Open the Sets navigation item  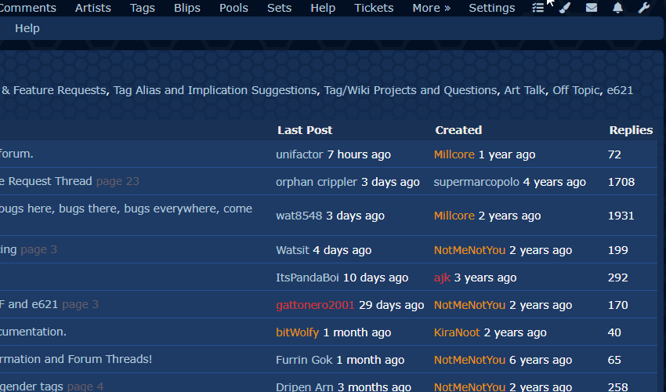tap(279, 8)
